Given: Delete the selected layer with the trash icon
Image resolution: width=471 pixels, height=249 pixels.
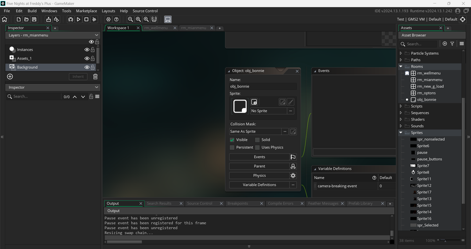Looking at the screenshot, I should (95, 77).
